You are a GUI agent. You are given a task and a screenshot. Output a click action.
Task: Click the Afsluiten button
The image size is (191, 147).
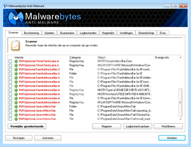point(172,138)
